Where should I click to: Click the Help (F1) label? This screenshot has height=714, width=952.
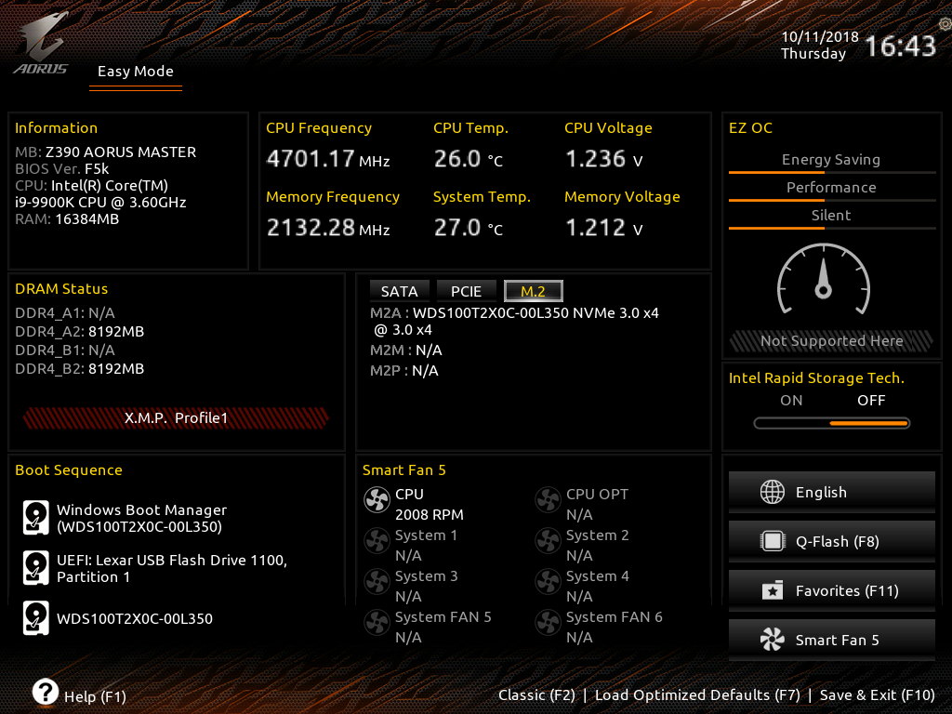96,696
